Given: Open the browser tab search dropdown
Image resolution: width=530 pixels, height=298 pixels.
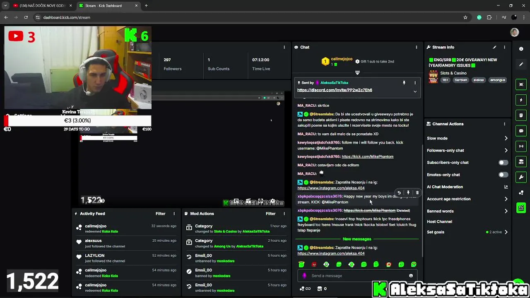Looking at the screenshot, I should (5, 6).
